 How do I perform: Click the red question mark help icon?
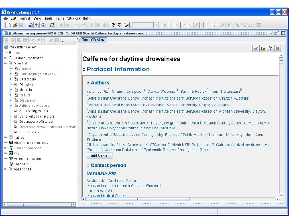(x=271, y=48)
